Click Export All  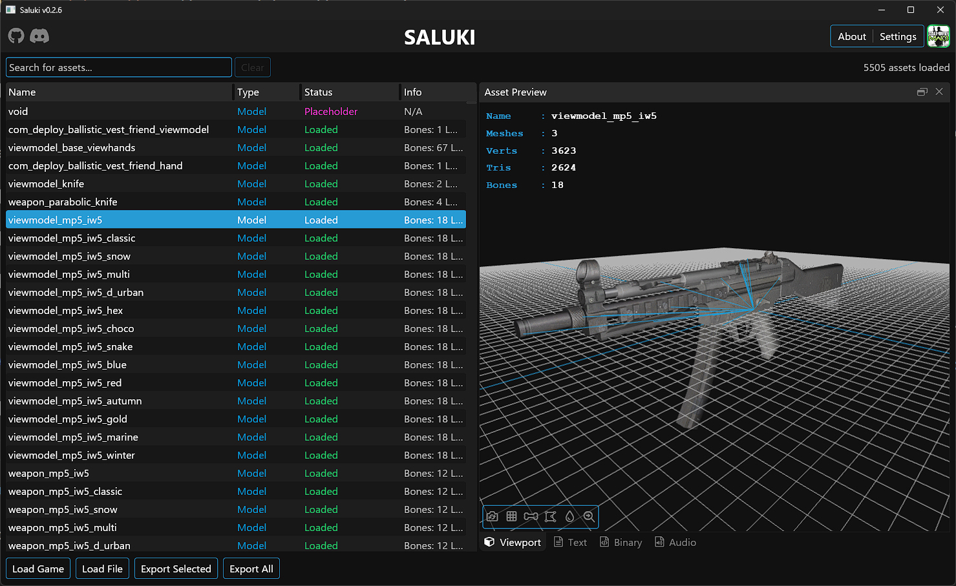click(x=251, y=569)
